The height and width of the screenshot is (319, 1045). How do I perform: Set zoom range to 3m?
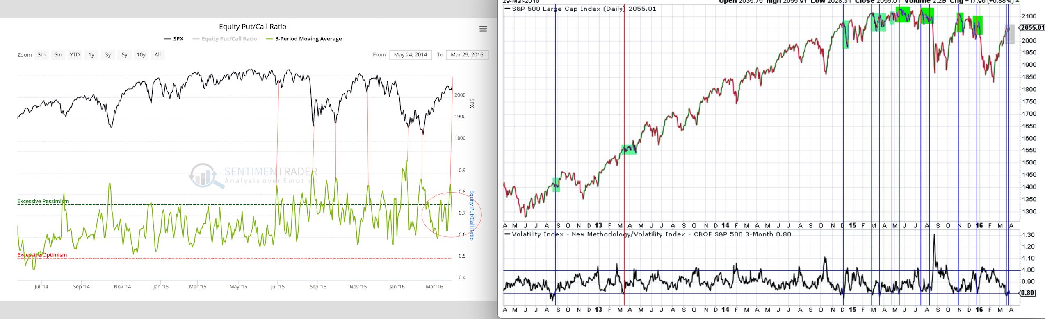click(x=41, y=55)
